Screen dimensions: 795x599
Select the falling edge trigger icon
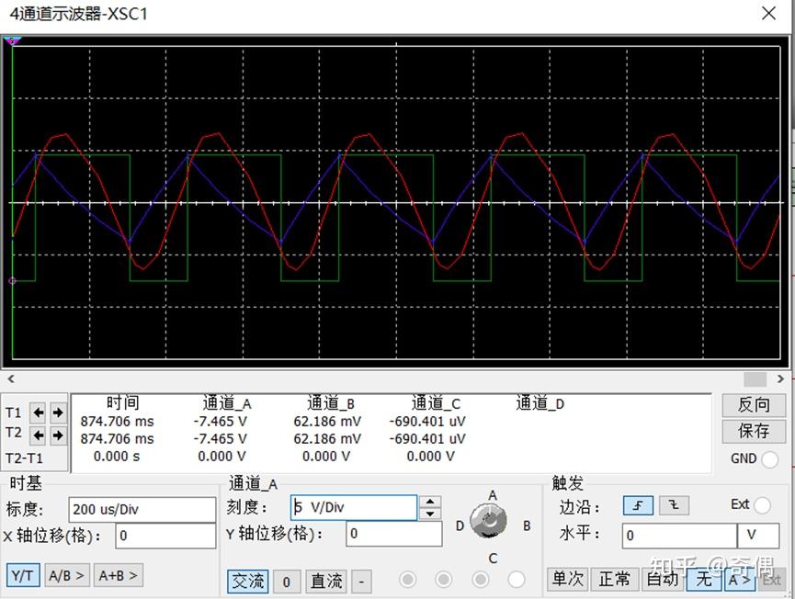672,505
